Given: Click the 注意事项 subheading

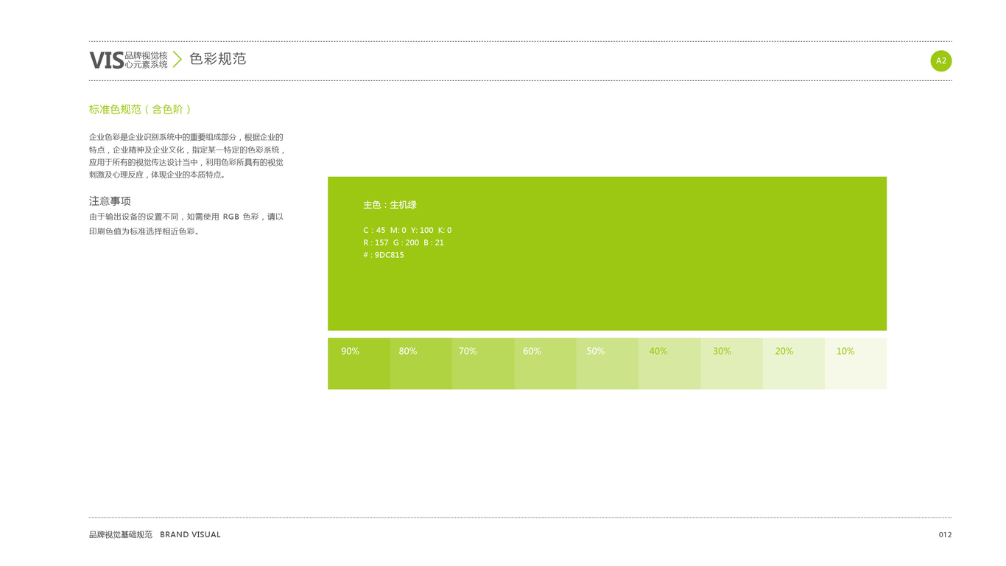Looking at the screenshot, I should (x=110, y=200).
